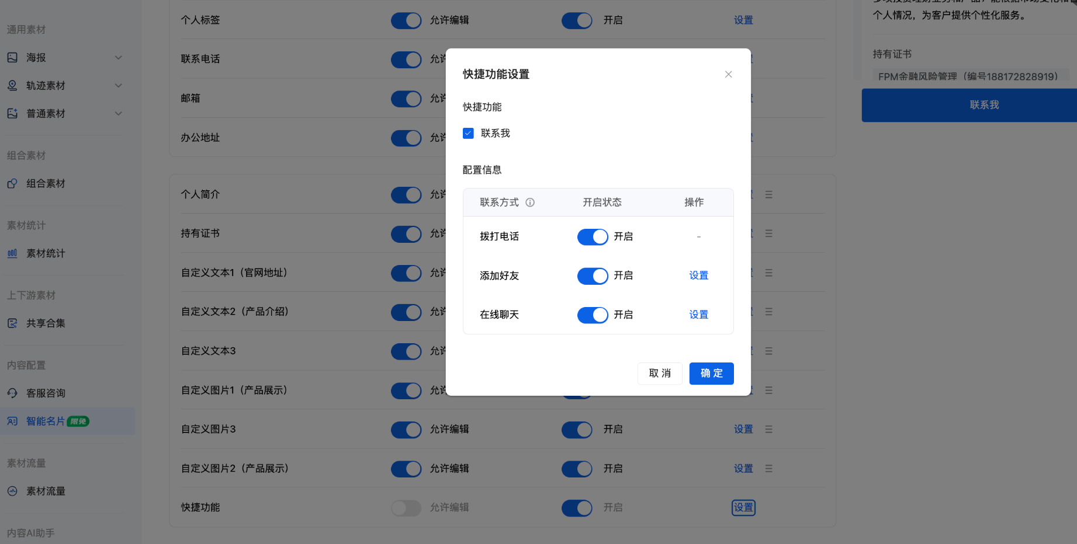Click the drag handle for 个人简介 row
Screen dimensions: 1077x544
click(769, 194)
